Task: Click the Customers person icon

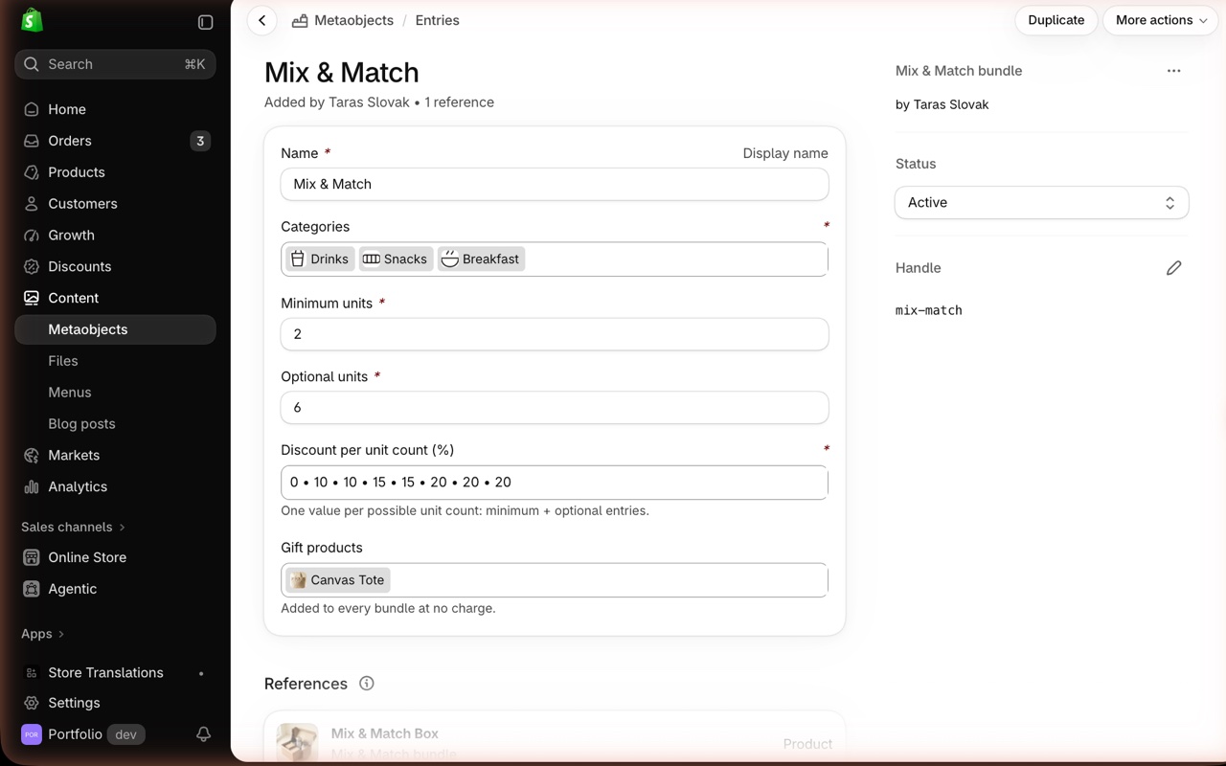Action: [x=32, y=204]
